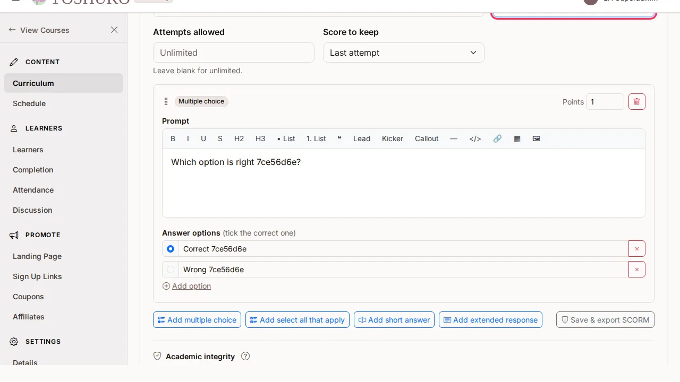Image resolution: width=680 pixels, height=382 pixels.
Task: Set the H2 heading style
Action: pos(239,138)
